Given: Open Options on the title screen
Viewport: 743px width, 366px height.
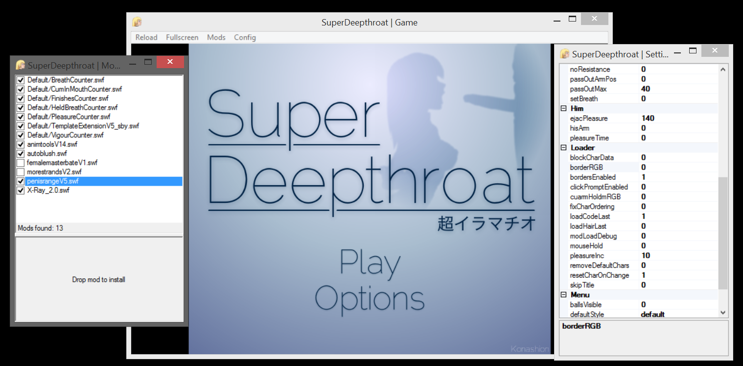Looking at the screenshot, I should pyautogui.click(x=370, y=298).
